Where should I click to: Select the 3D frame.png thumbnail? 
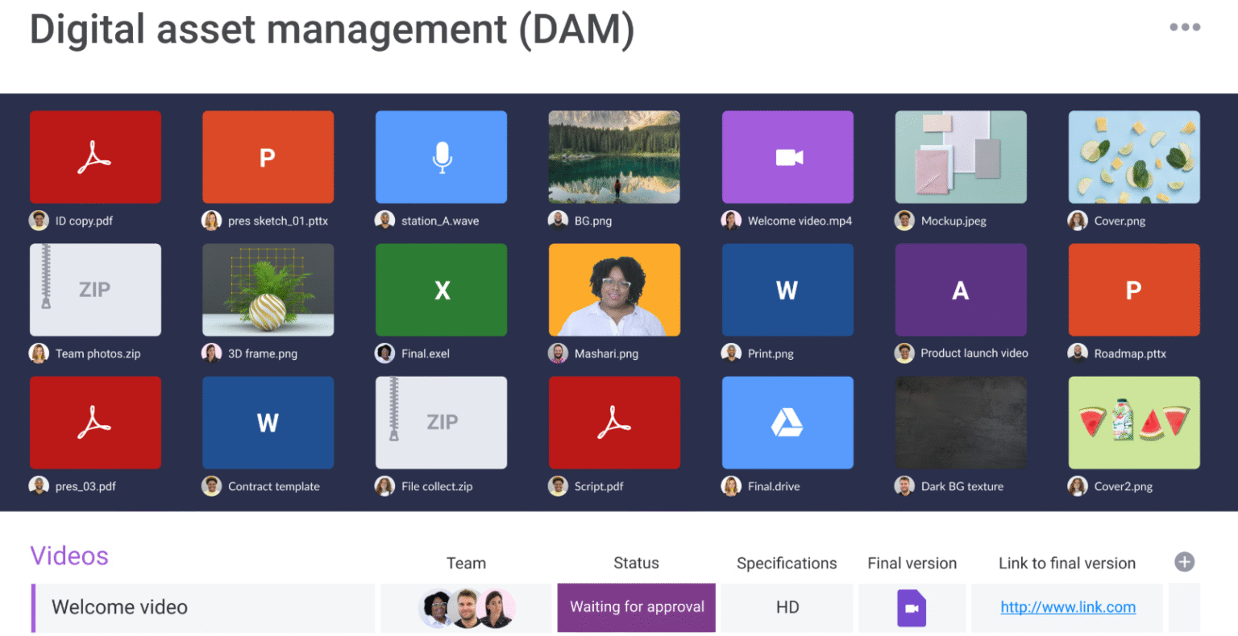coord(268,290)
